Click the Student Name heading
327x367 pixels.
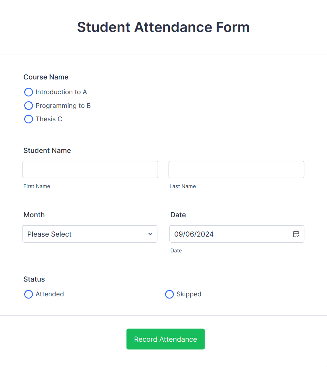[x=47, y=150]
